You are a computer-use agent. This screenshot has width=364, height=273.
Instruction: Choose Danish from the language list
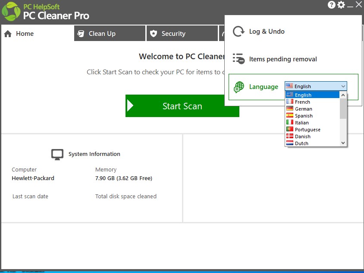(312, 136)
